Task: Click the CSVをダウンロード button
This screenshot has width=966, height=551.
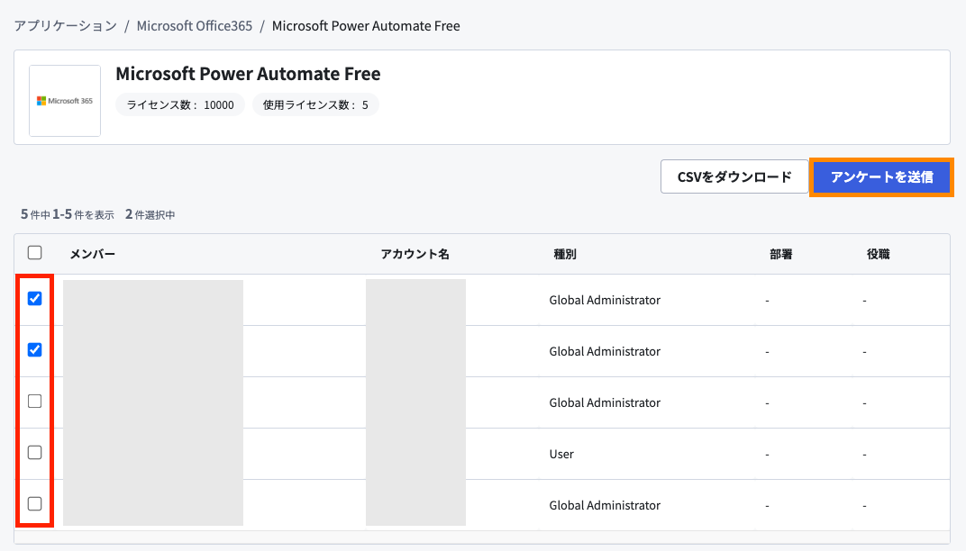Action: (734, 176)
